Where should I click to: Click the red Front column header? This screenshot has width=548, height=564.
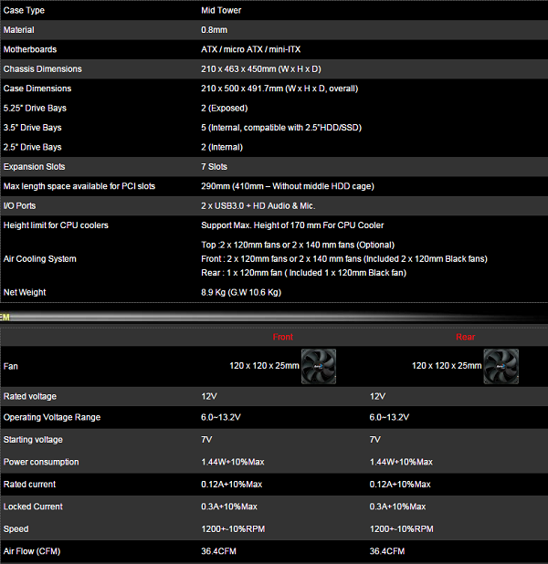coord(282,337)
